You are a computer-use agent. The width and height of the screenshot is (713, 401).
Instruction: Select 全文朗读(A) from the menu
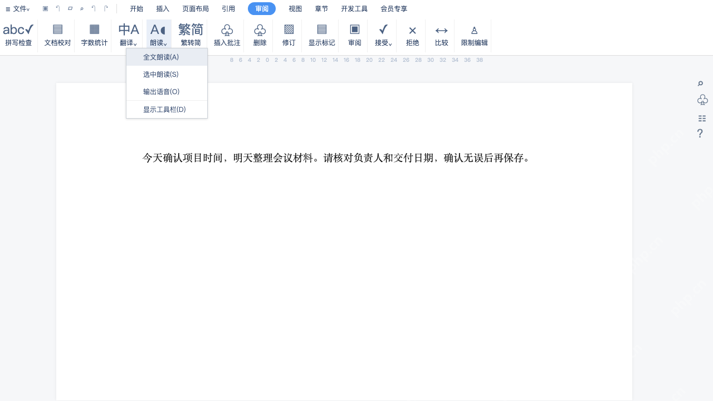click(x=167, y=57)
